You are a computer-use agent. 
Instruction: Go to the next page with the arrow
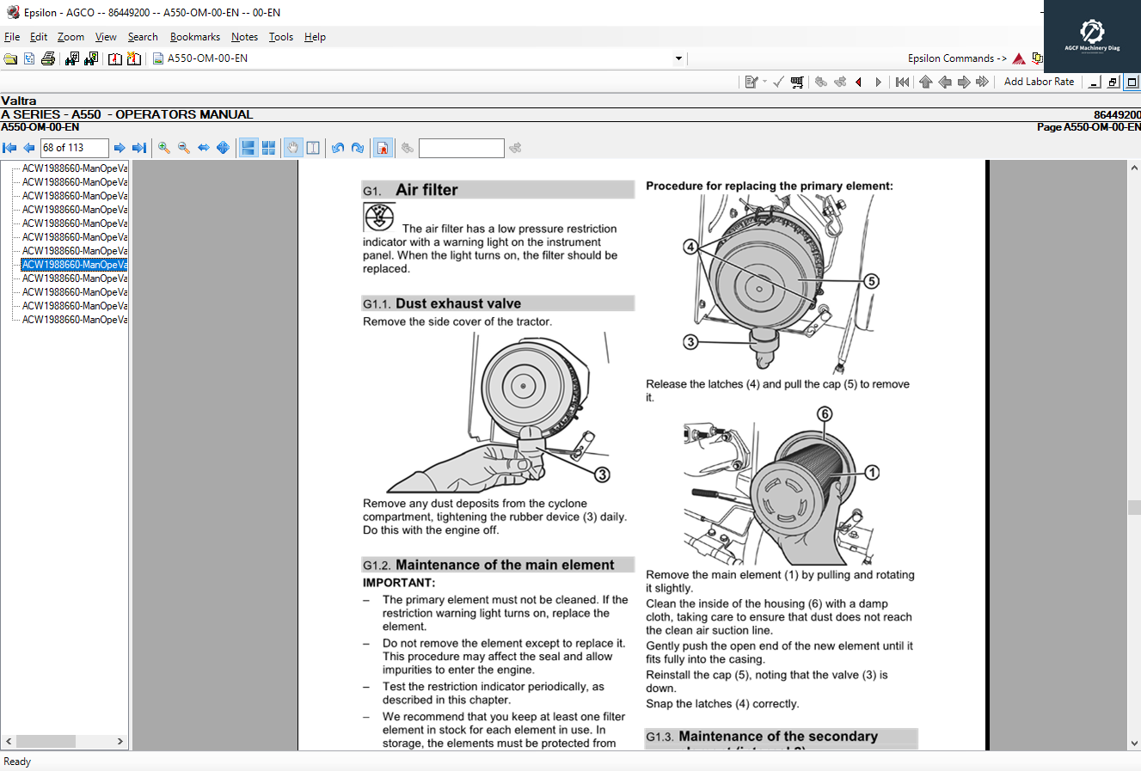(120, 148)
